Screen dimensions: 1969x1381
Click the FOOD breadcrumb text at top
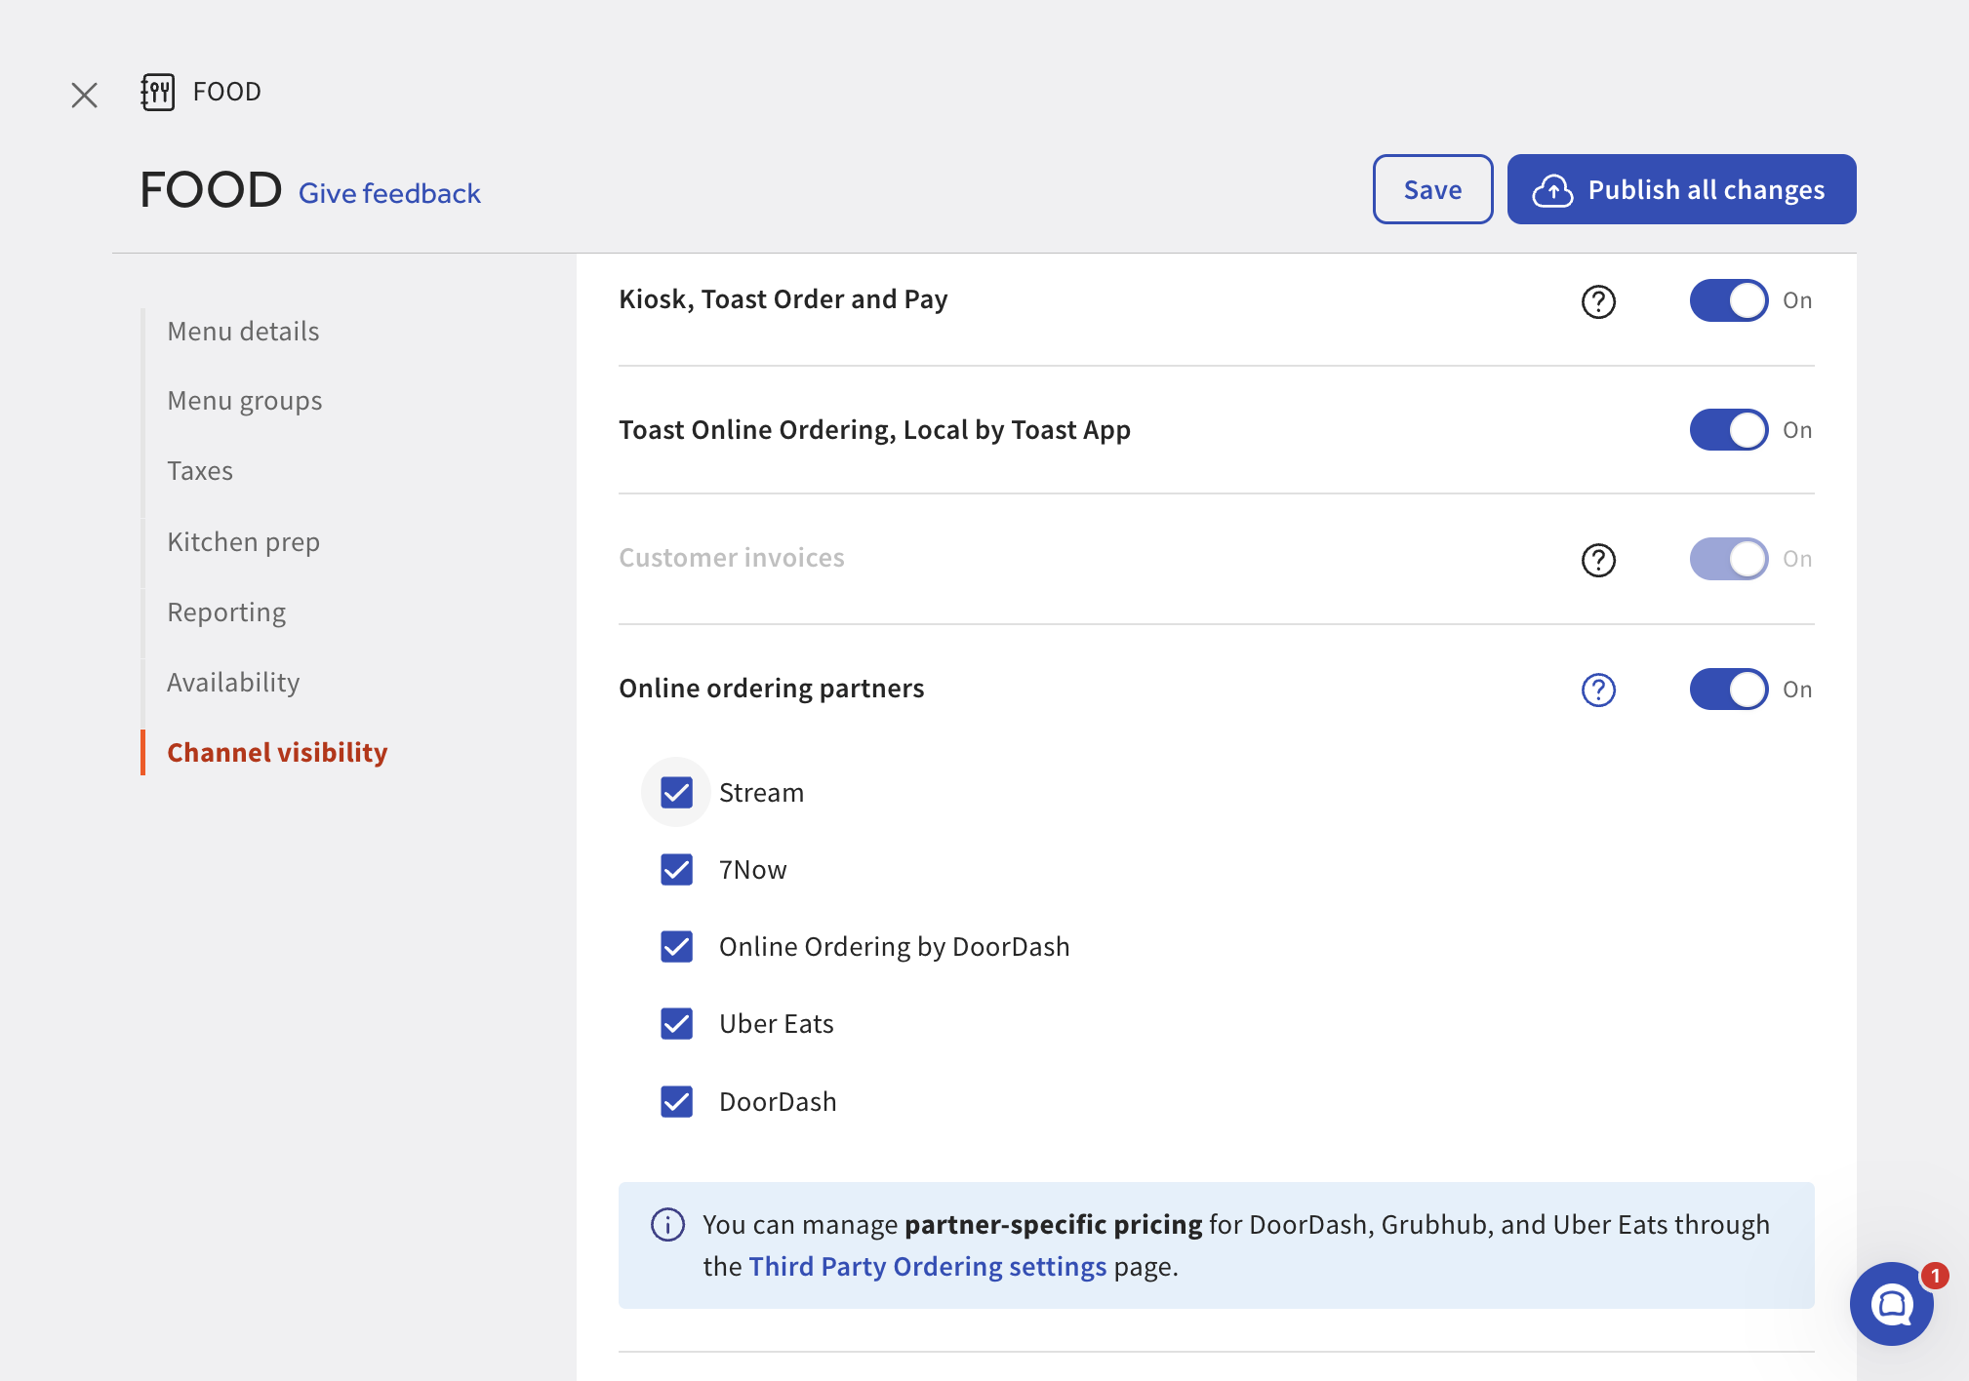pyautogui.click(x=226, y=92)
